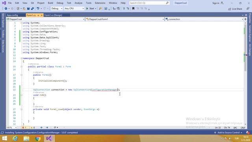Click the notifications bell in status bar
Screen dimensions: 252x142
[x=248, y=133]
